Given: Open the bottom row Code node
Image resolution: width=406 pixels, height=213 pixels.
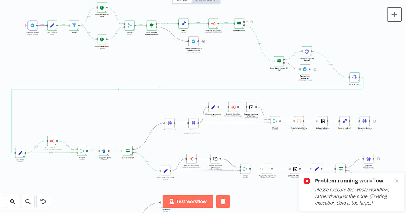Looking at the screenshot, I should click(x=267, y=169).
